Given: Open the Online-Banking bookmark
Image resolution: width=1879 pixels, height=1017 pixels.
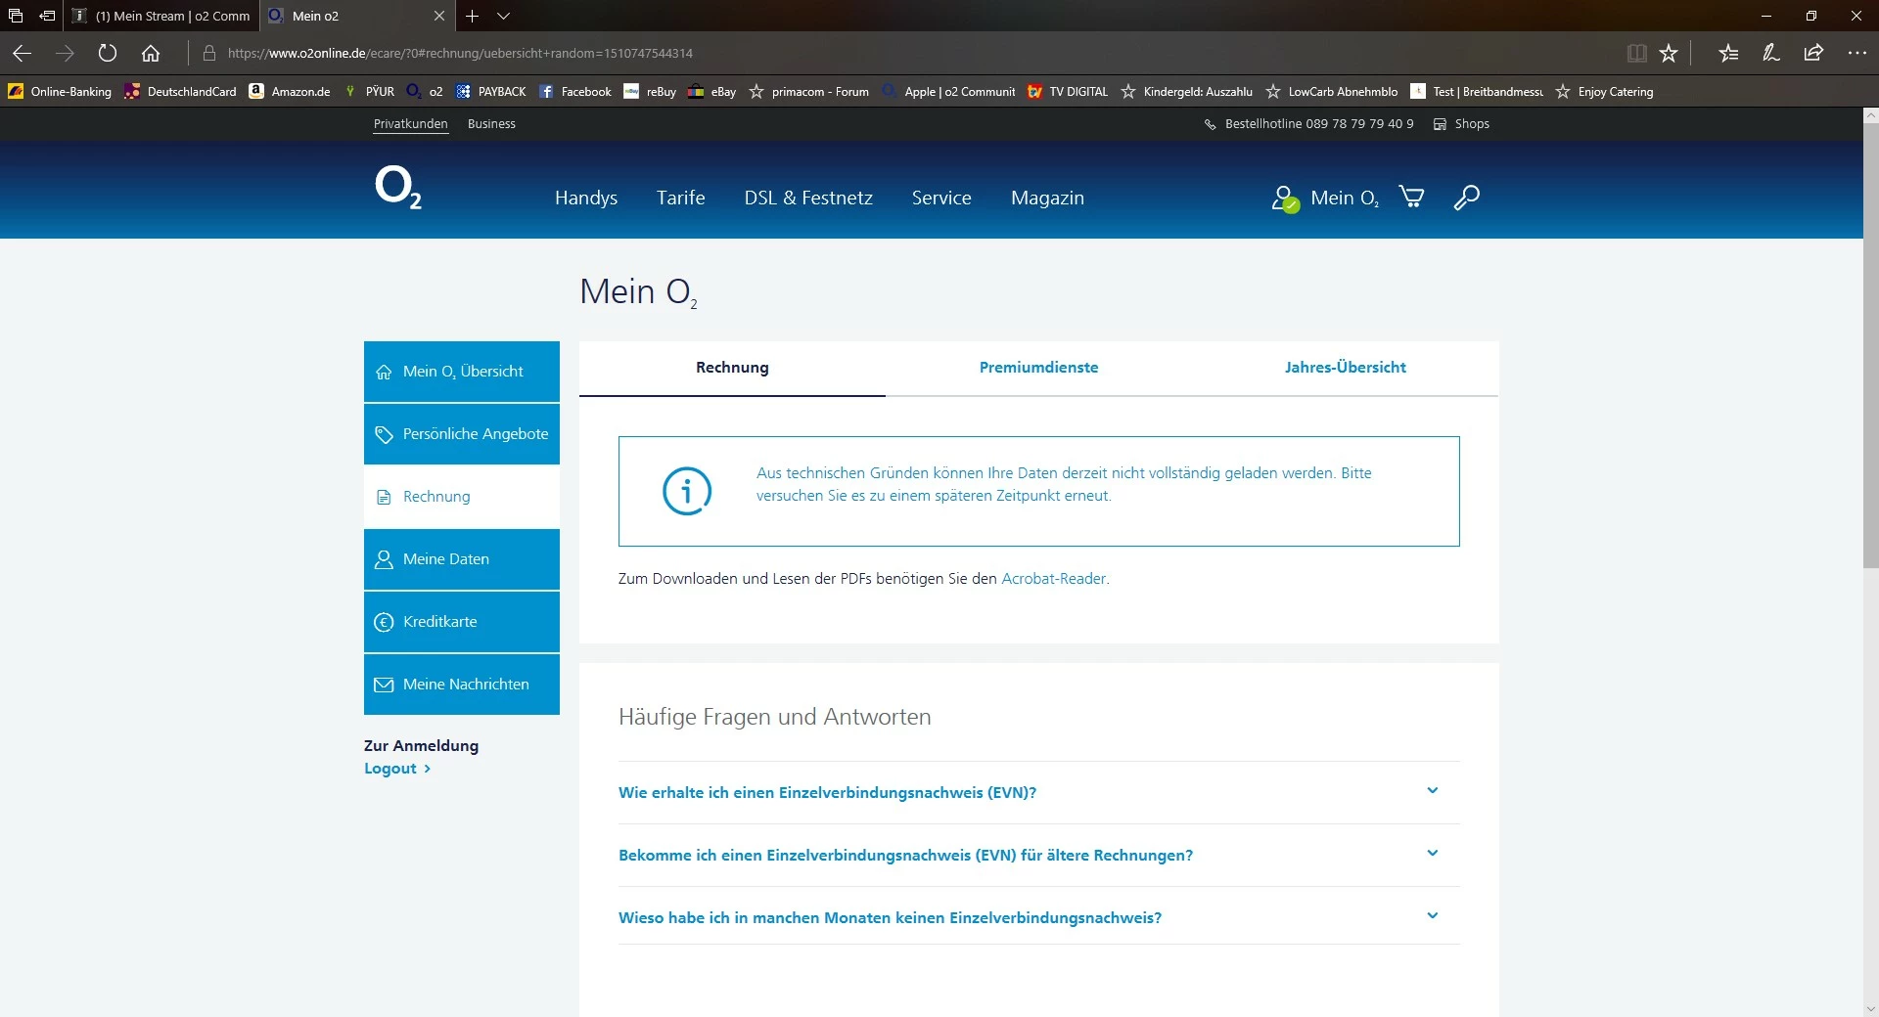Looking at the screenshot, I should [x=60, y=92].
